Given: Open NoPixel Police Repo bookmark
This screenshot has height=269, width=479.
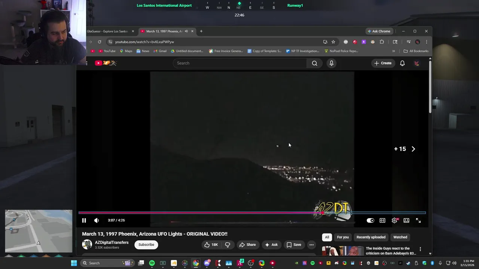Looking at the screenshot, I should coord(341,51).
